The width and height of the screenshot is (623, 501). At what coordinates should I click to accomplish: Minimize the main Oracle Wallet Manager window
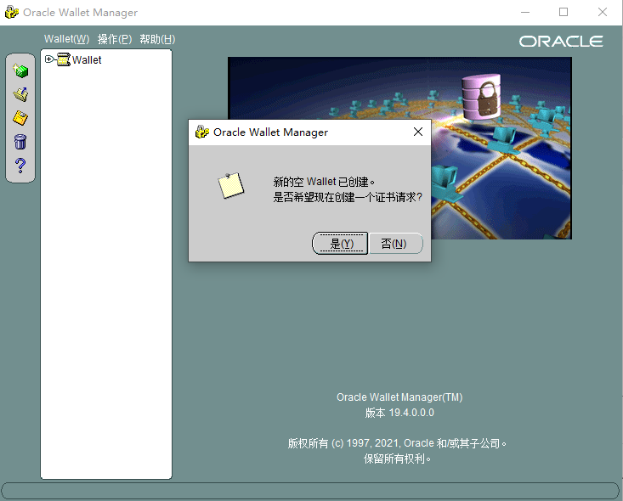click(525, 12)
